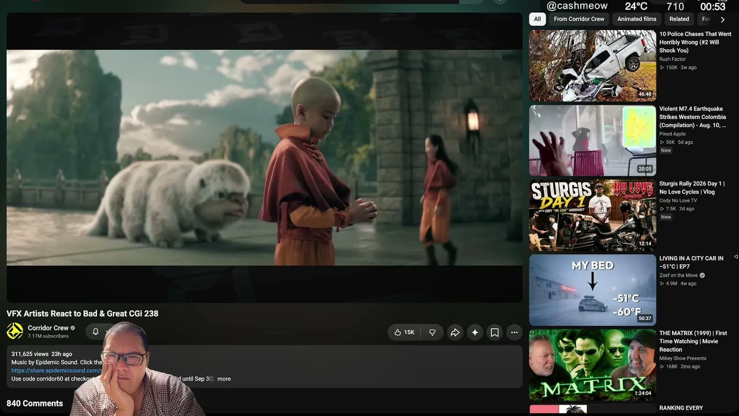Image resolution: width=739 pixels, height=416 pixels.
Task: Click the 'Rush Factor' channel name
Action: click(673, 59)
